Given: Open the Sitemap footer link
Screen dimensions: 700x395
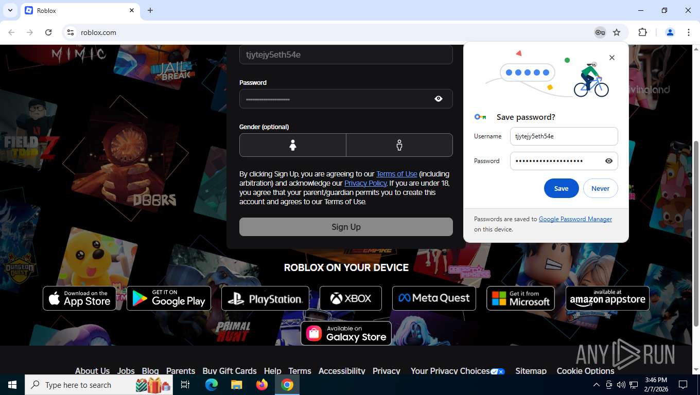Looking at the screenshot, I should 531,370.
